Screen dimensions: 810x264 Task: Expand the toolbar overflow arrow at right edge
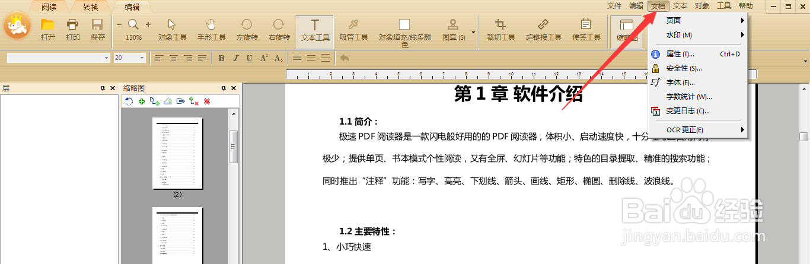[x=805, y=61]
